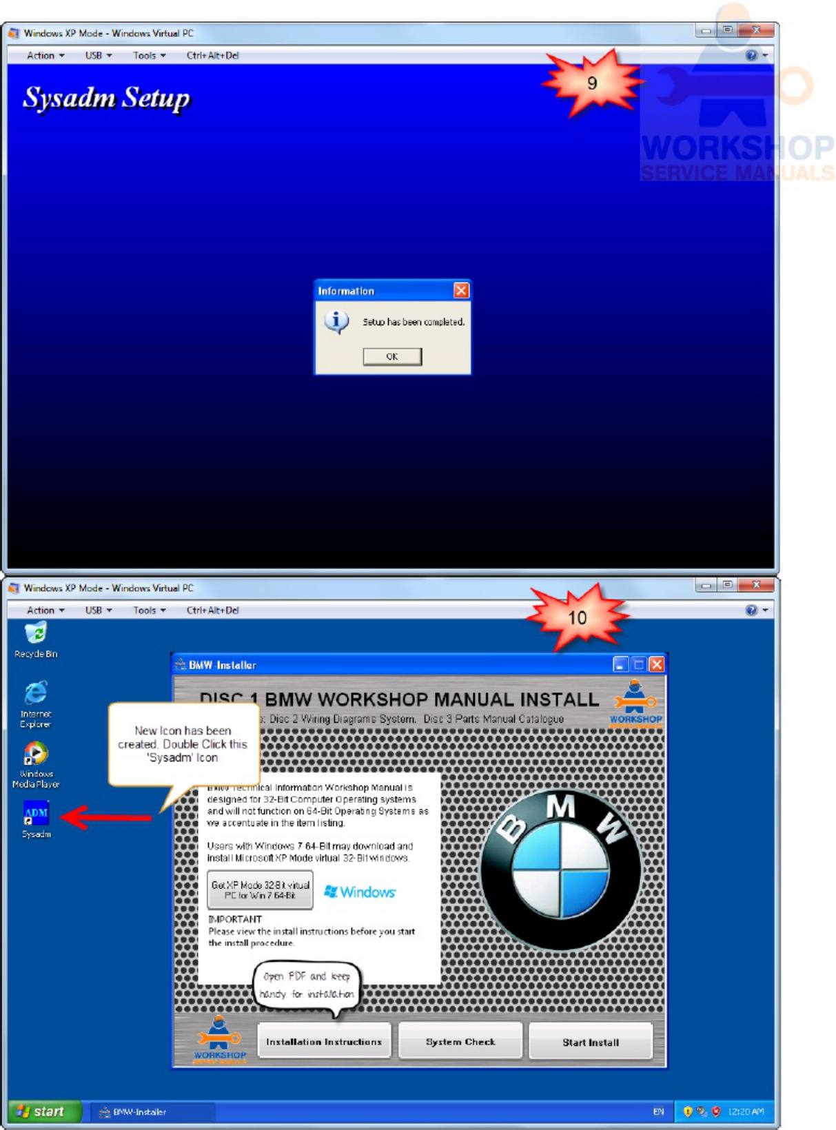The width and height of the screenshot is (836, 1130).
Task: Click Ctrl+Alt+Del in the upper Virtual PC window
Action: pos(212,55)
